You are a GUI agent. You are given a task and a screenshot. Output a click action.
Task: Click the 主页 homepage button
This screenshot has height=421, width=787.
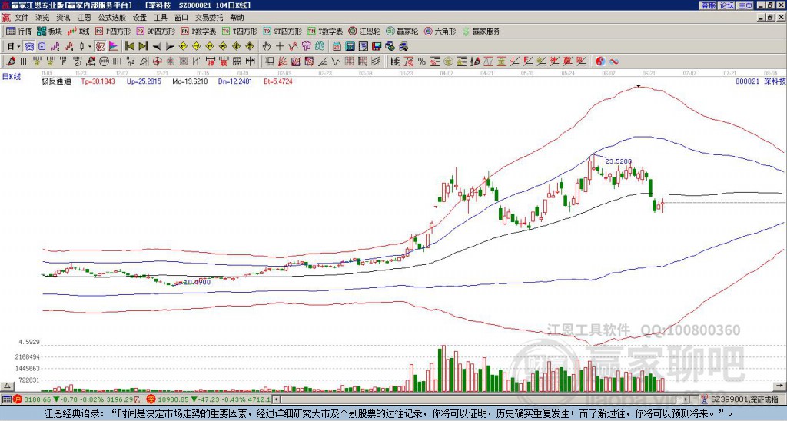pyautogui.click(x=745, y=5)
